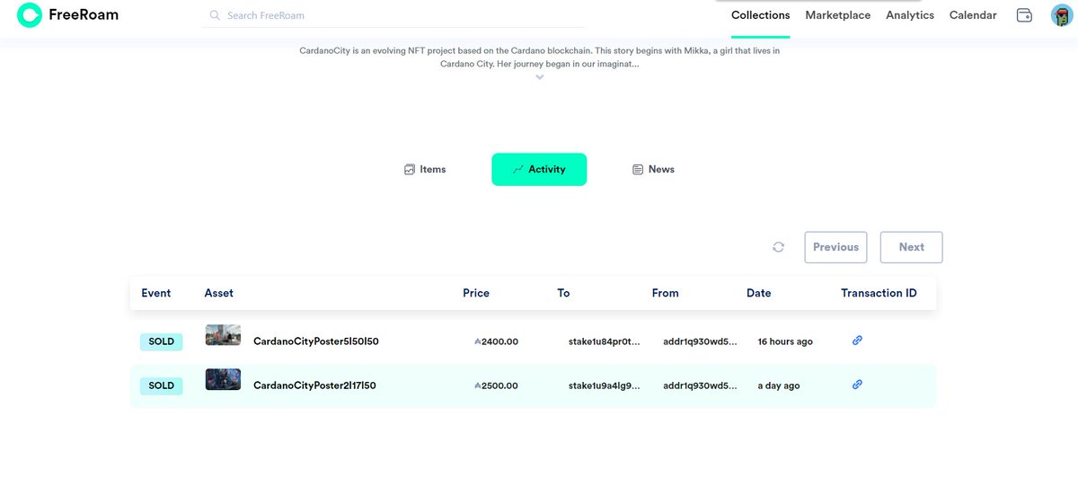Open the user profile avatar
Image resolution: width=1078 pixels, height=496 pixels.
(x=1061, y=15)
